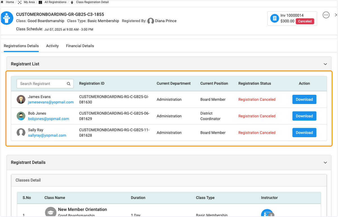Image resolution: width=338 pixels, height=217 pixels.
Task: Open sallyray@yopmail.com email link
Action: tap(47, 135)
